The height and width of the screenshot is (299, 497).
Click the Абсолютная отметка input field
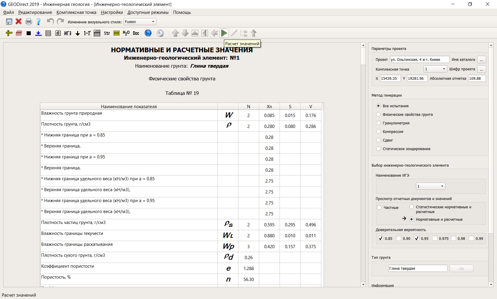477,78
